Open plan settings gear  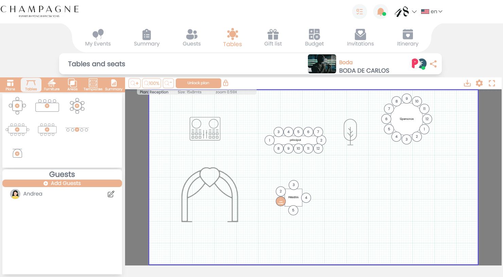(x=479, y=83)
